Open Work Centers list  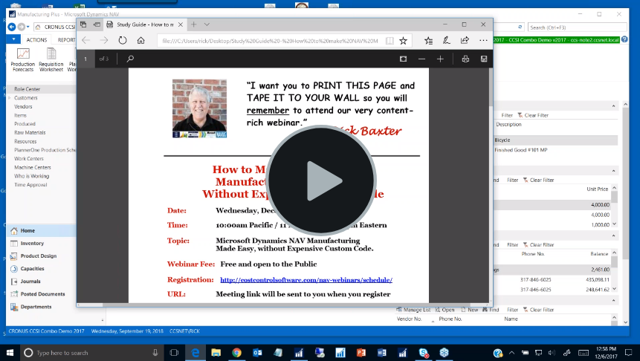click(28, 159)
